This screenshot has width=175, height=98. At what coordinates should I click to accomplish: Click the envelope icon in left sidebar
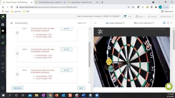coord(3,64)
